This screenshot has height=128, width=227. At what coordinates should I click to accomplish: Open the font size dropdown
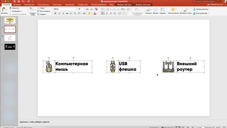84,9
